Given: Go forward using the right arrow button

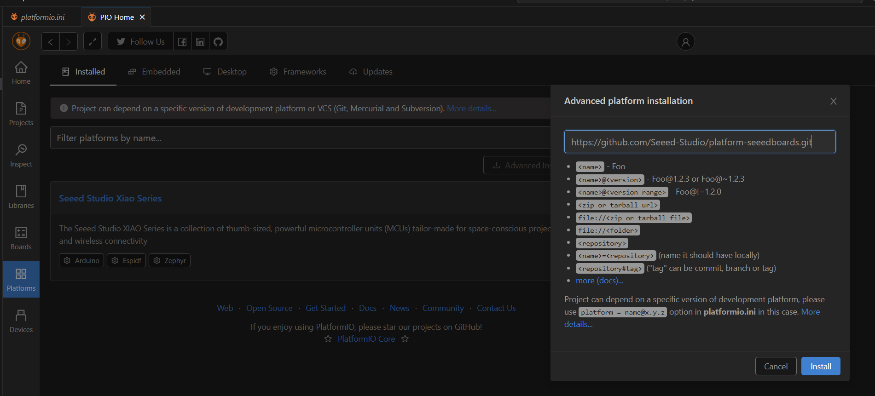Looking at the screenshot, I should click(69, 42).
